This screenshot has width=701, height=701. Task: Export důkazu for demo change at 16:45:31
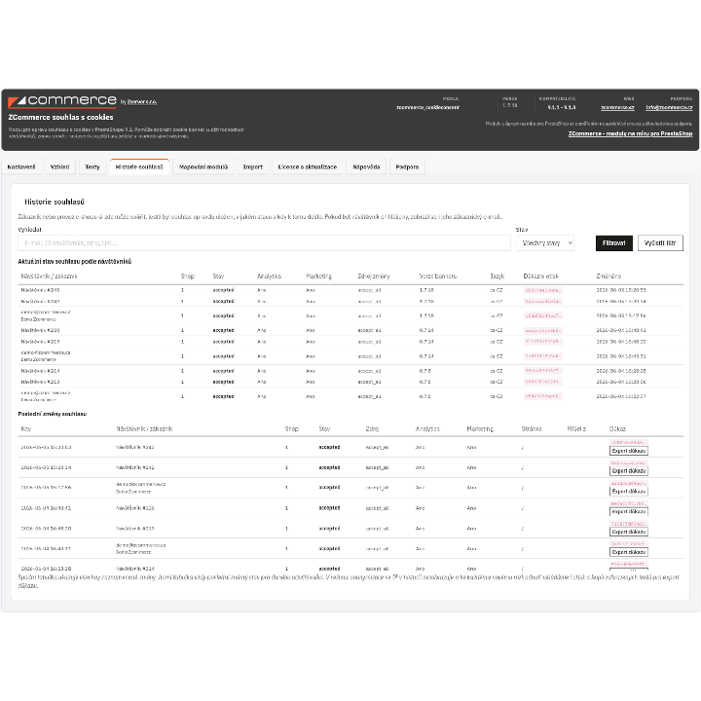pyautogui.click(x=629, y=552)
